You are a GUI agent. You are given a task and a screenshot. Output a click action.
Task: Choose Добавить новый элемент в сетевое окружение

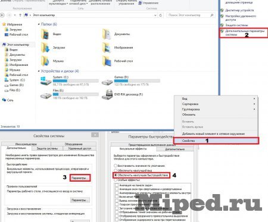(x=216, y=134)
